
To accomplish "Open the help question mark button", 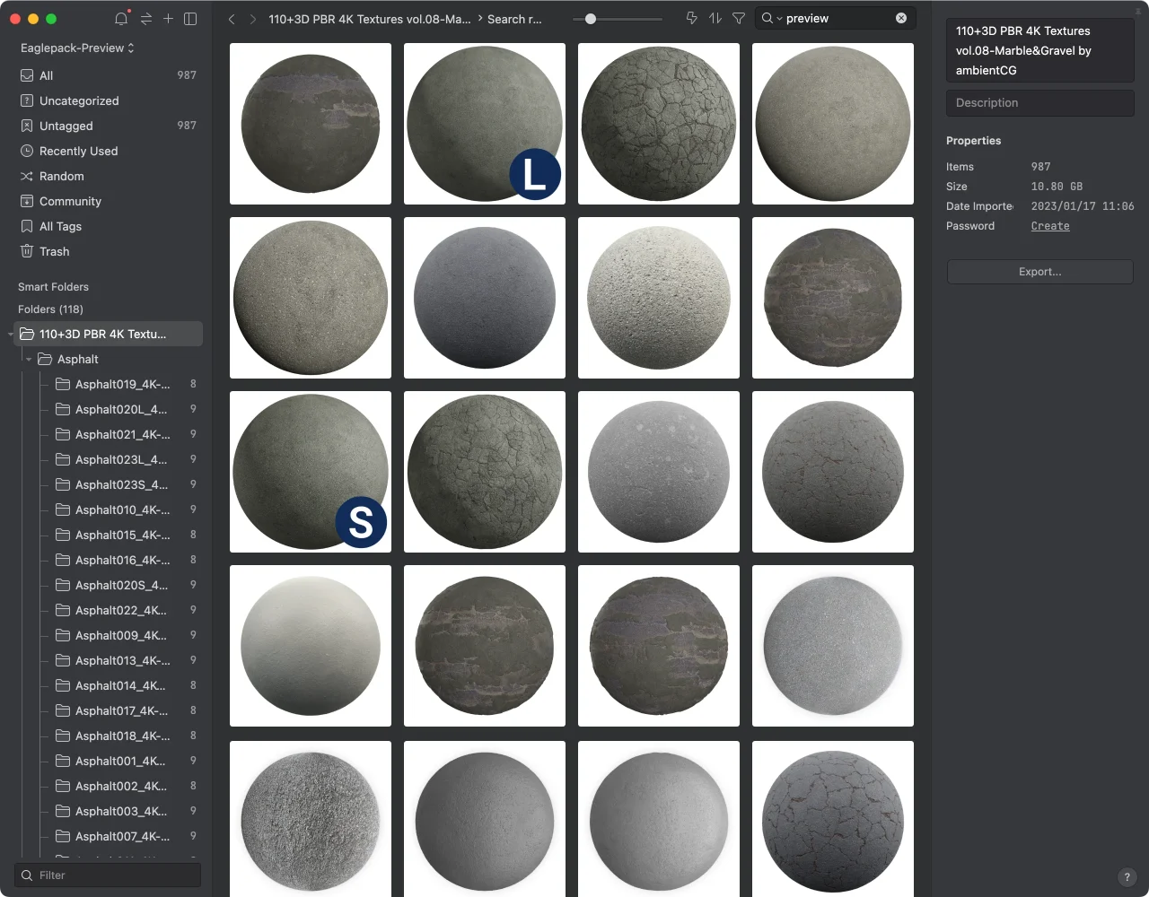I will 1127,877.
